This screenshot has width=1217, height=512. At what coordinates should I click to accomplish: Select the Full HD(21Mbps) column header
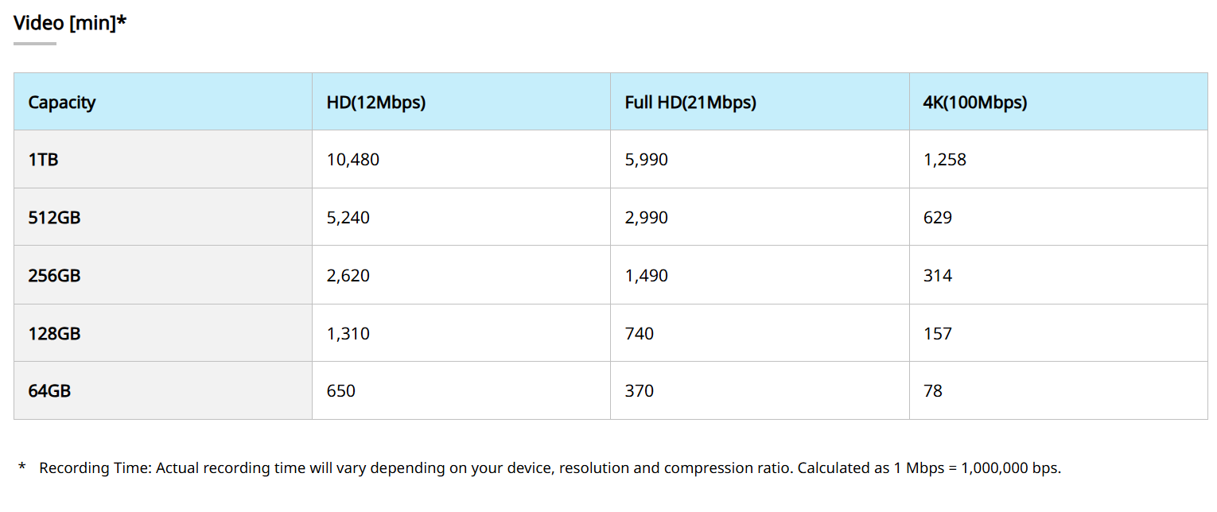[690, 103]
